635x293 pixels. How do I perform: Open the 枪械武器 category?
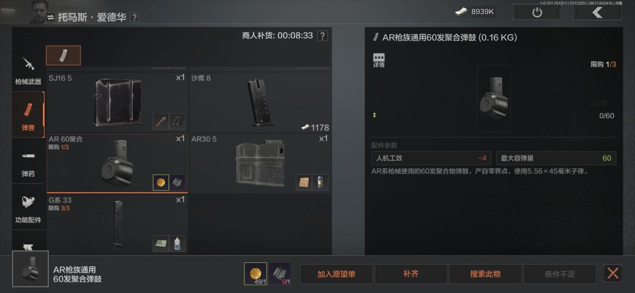[x=28, y=69]
